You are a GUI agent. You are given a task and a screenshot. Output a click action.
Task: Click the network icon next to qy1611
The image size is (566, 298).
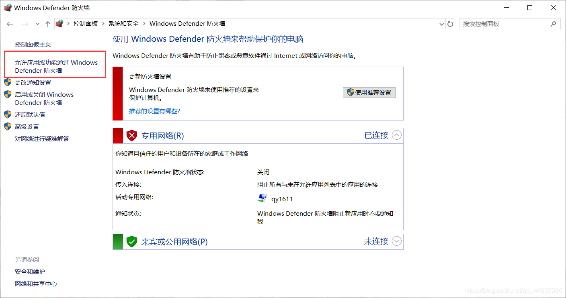[262, 198]
